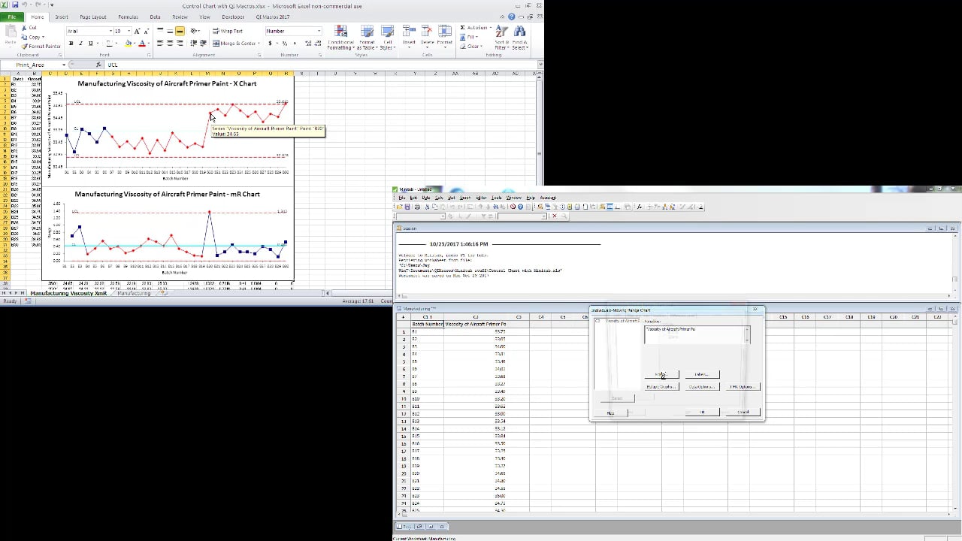Click Merge & Center in Excel

(x=237, y=44)
